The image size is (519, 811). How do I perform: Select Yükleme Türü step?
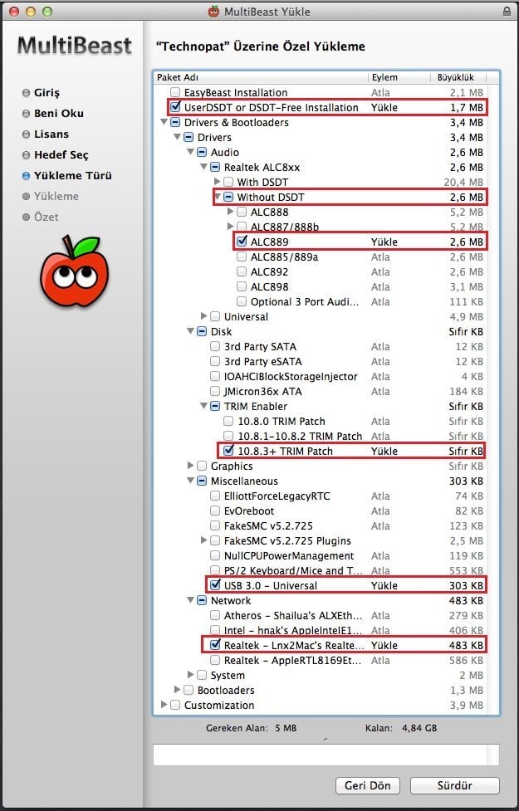[x=72, y=175]
